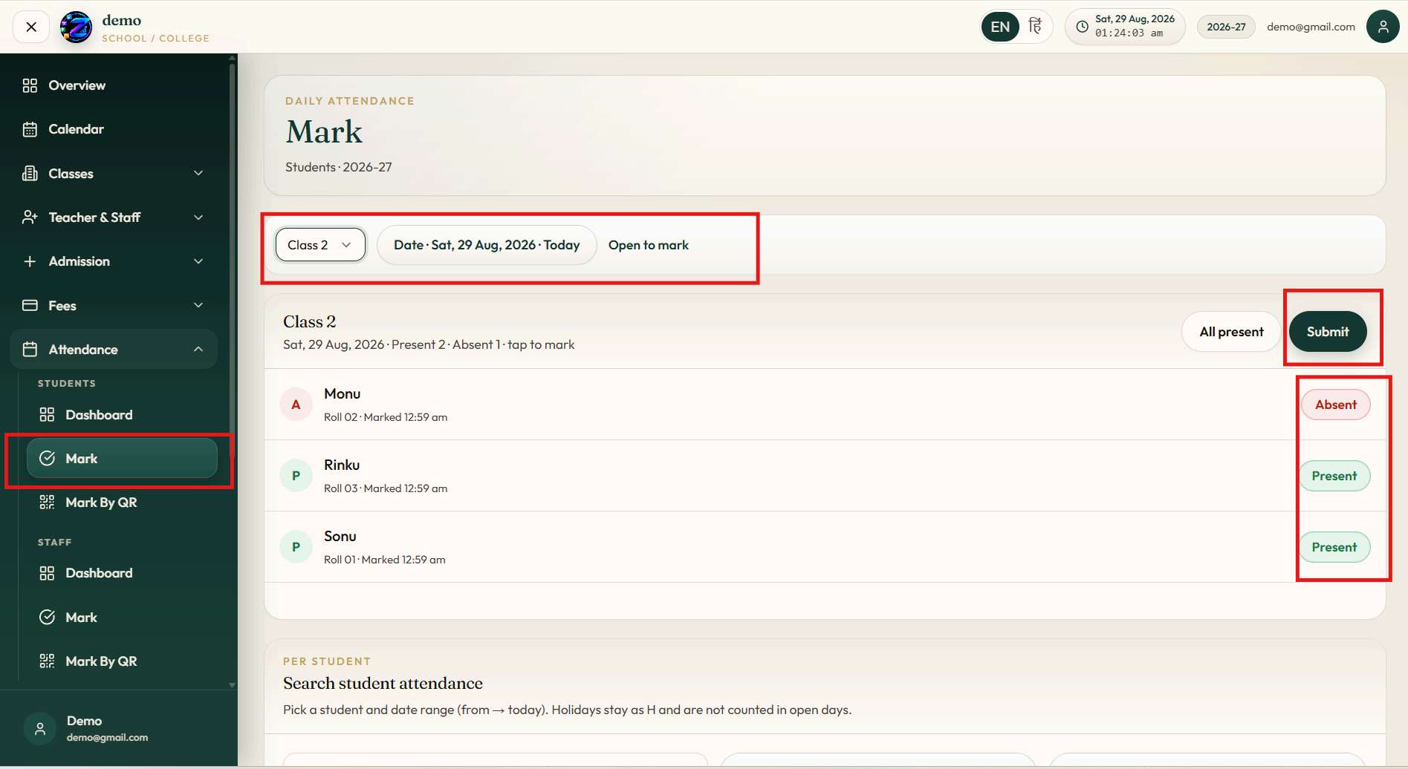Screen dimensions: 1408x769
Task: Expand the Classes menu chevron
Action: click(x=198, y=174)
